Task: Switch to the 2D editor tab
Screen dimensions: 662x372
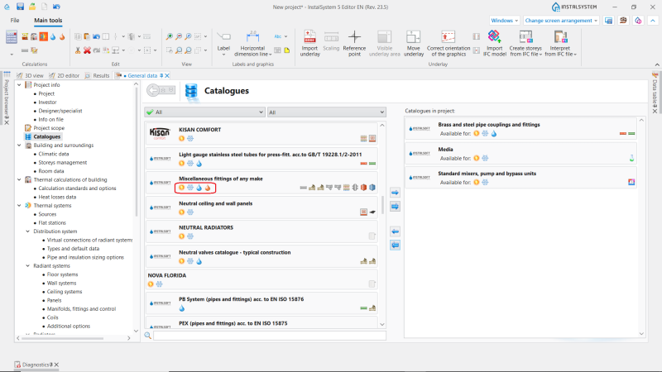Action: click(65, 75)
